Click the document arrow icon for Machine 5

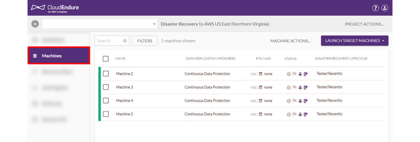[306, 114]
